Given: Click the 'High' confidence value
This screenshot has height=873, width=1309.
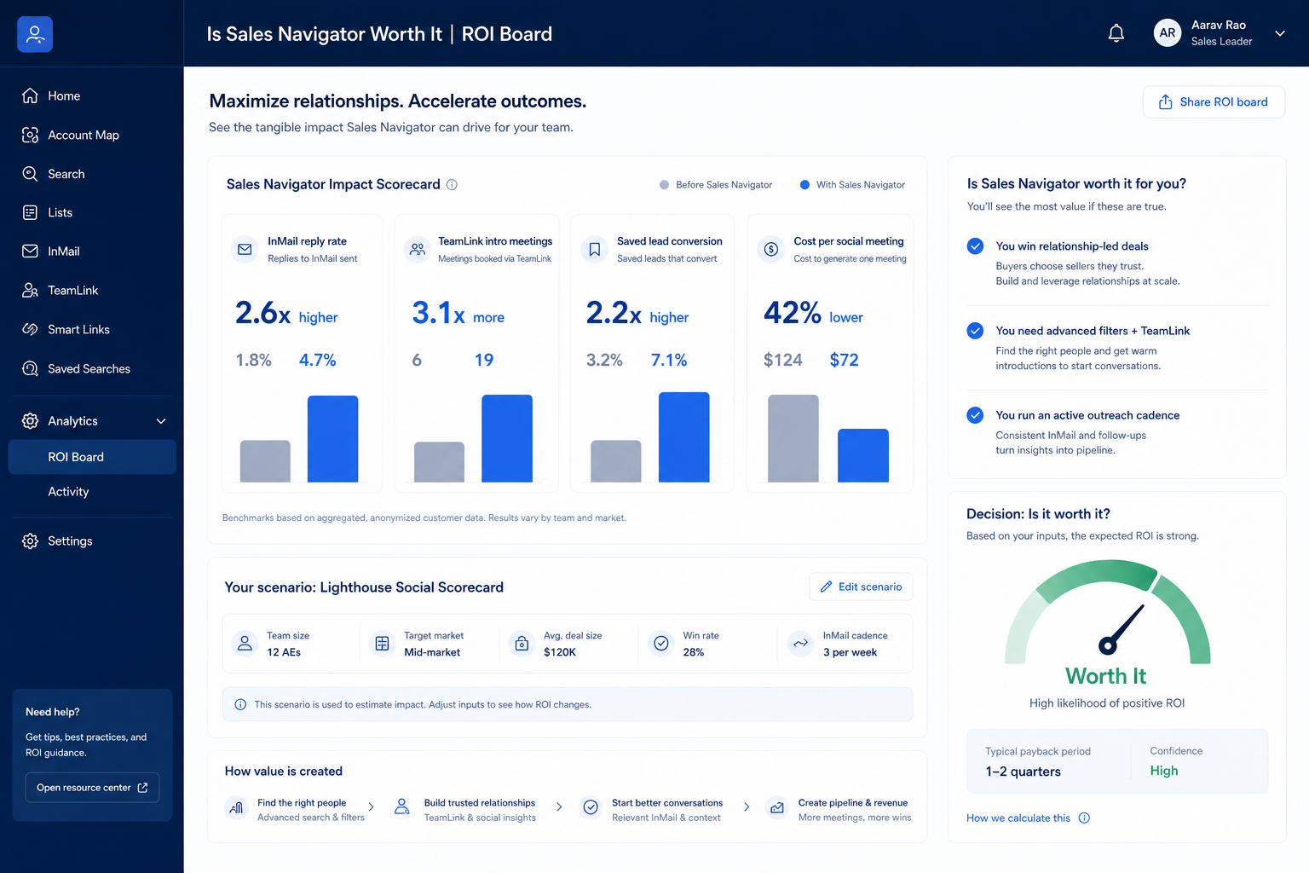Looking at the screenshot, I should (1164, 771).
